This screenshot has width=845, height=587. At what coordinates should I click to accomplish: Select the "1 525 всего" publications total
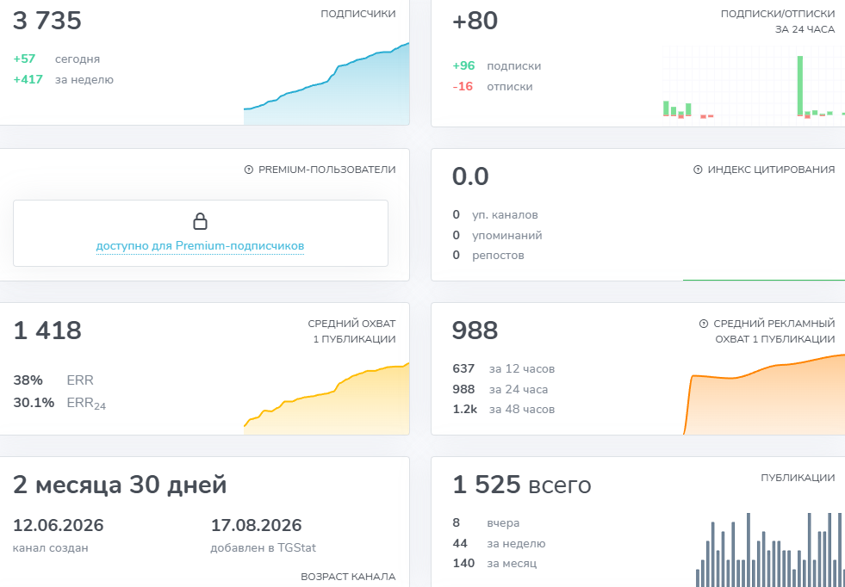[x=522, y=485]
